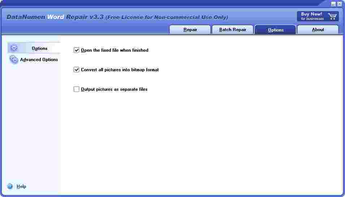Click the gears icon beside Advanced Options
345x197 pixels.
[14, 59]
